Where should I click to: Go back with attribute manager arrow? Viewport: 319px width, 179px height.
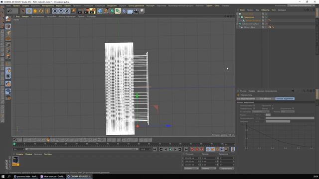pos(293,91)
